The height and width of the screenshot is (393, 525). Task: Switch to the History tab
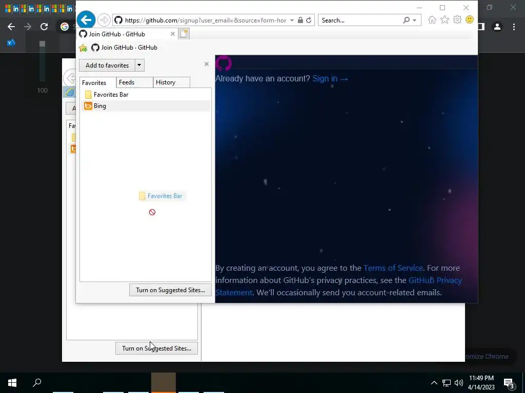coord(171,82)
